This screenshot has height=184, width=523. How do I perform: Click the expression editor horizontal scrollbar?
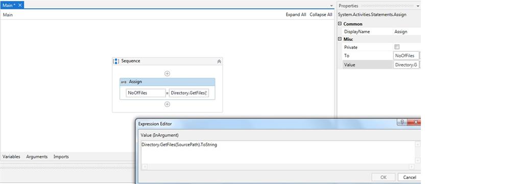(278, 167)
